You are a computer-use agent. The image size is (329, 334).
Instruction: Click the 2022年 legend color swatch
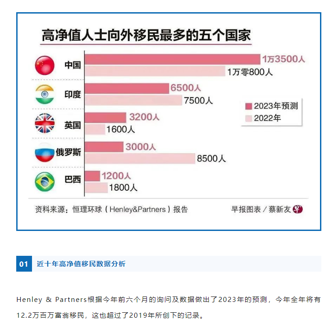[x=248, y=118]
